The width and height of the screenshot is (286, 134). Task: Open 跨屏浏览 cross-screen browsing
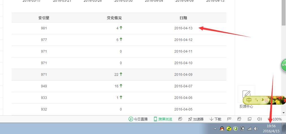coord(163,119)
